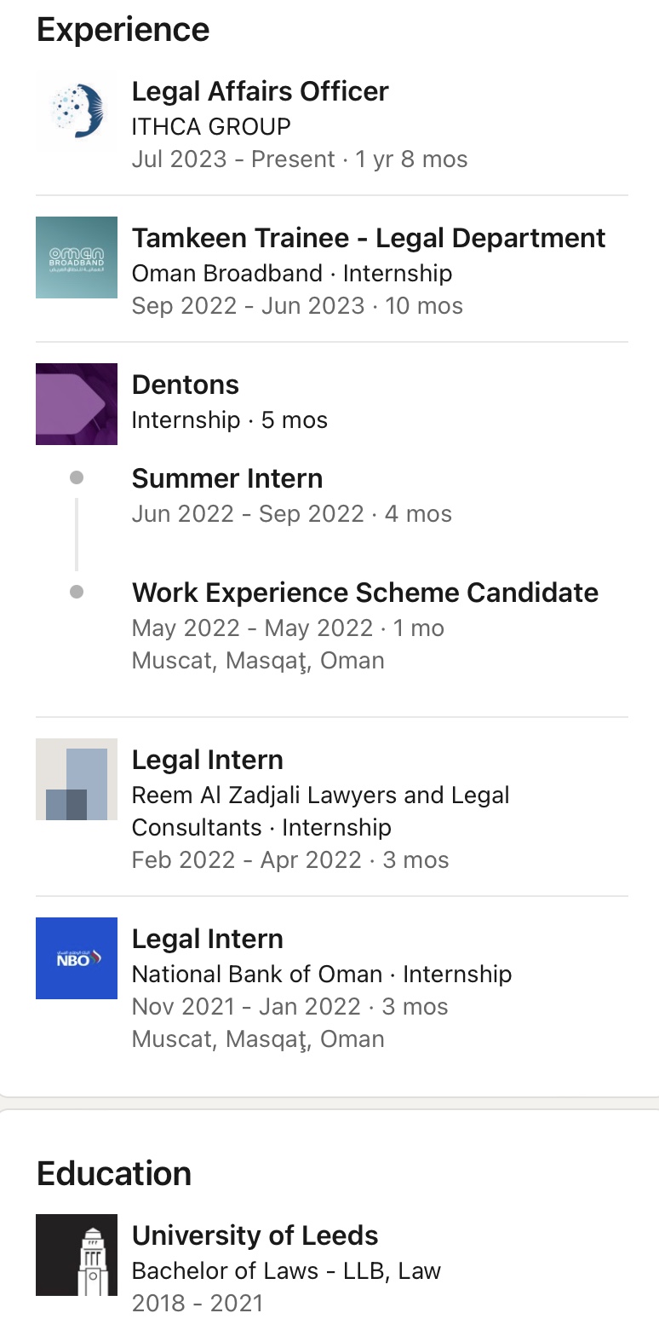Open Legal Intern at National Bank of Oman
The image size is (659, 1342).
click(207, 939)
